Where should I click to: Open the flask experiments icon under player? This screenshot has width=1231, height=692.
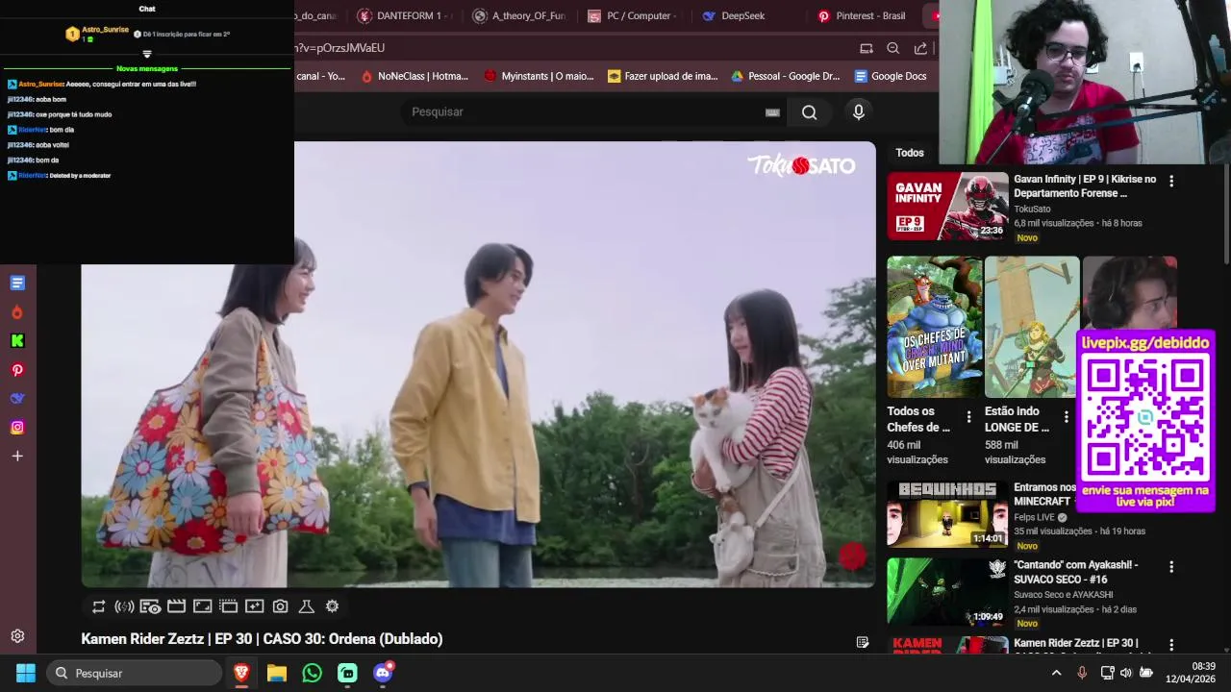(x=306, y=606)
